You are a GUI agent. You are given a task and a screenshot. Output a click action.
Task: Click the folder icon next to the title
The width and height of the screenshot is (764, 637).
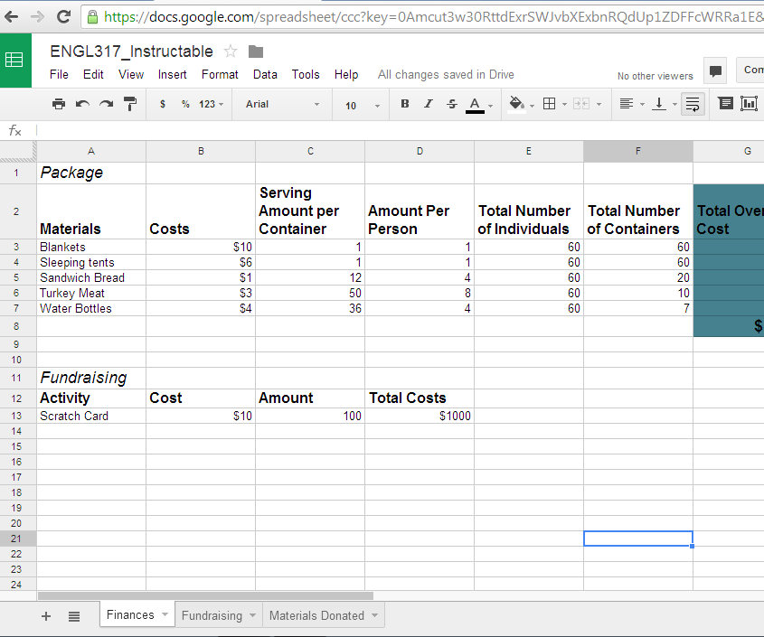point(256,52)
